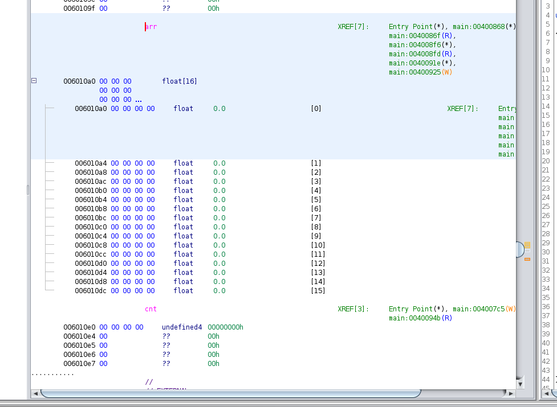Click array index [15]

(318, 291)
